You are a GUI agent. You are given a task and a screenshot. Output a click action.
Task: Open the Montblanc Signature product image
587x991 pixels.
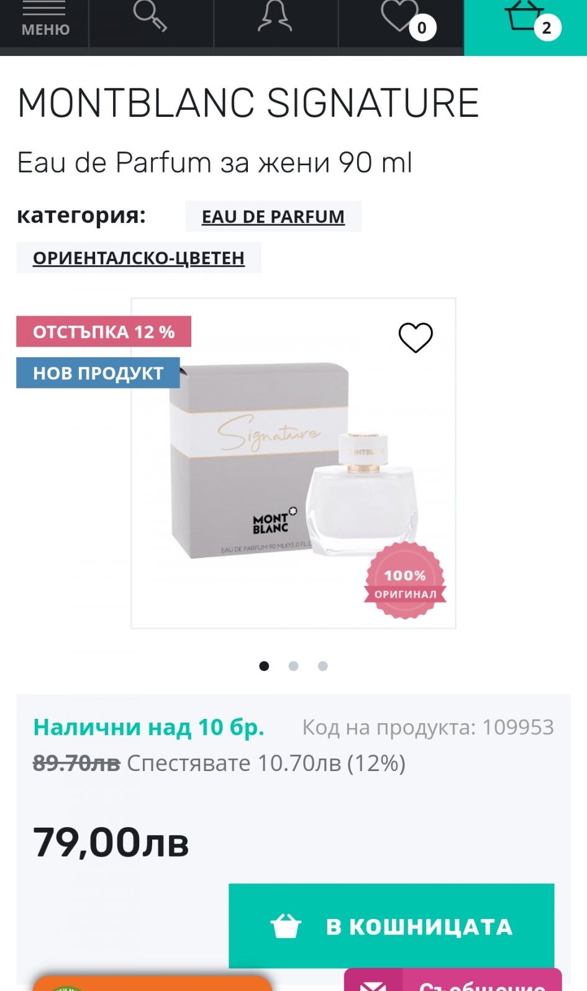pos(293,463)
